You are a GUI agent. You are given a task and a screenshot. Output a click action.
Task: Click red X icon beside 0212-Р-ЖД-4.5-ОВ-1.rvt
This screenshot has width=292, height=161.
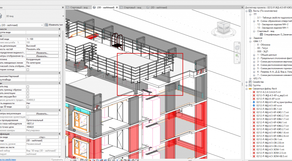[x=254, y=139]
